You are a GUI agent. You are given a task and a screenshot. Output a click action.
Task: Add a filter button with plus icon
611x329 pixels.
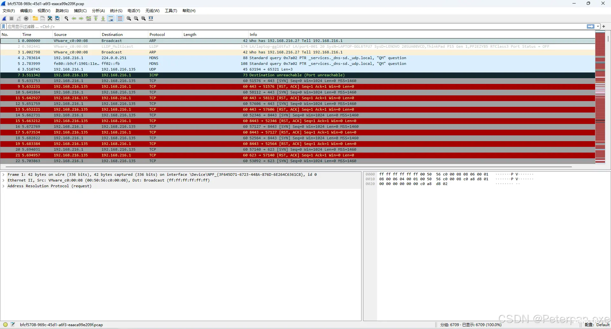(604, 26)
